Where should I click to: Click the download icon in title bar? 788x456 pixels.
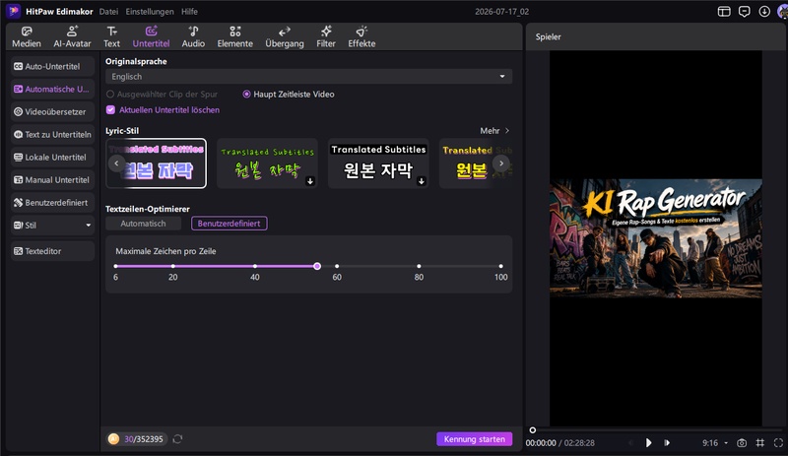(764, 11)
